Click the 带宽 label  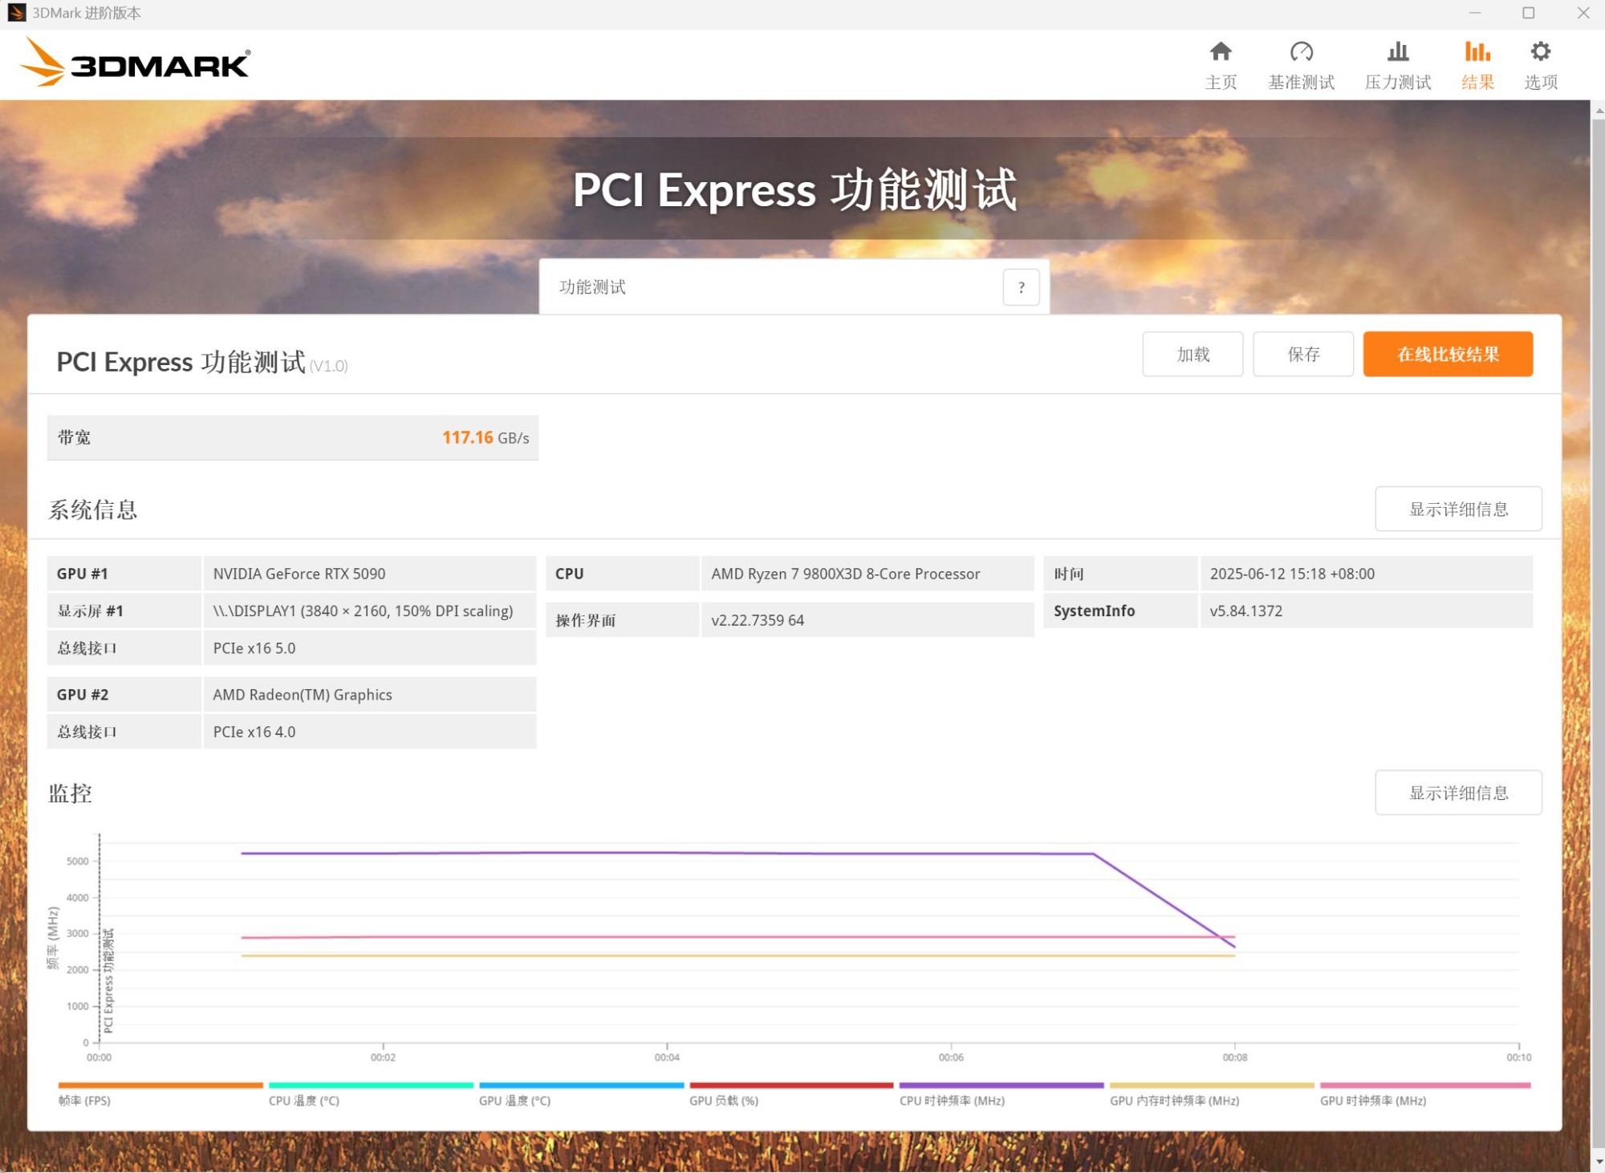pos(74,438)
